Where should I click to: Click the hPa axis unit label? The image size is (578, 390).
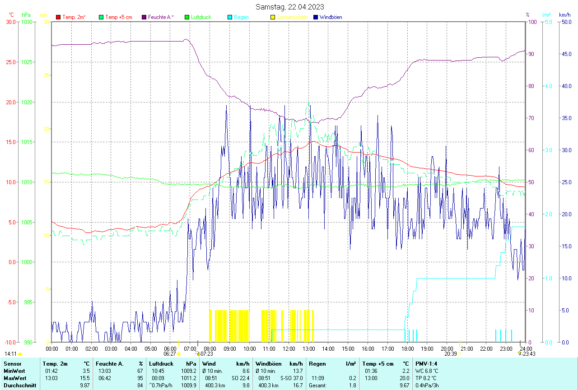coord(26,15)
